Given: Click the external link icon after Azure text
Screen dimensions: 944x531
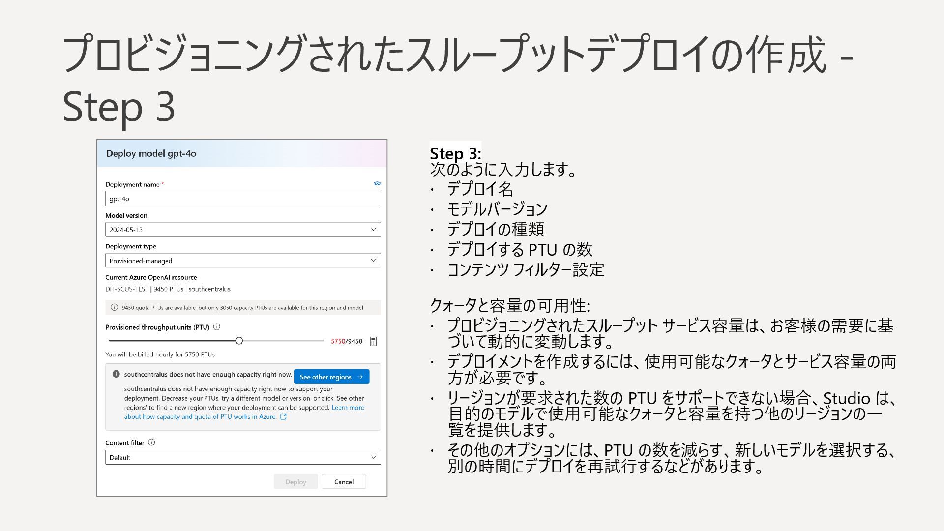Looking at the screenshot, I should pos(283,417).
